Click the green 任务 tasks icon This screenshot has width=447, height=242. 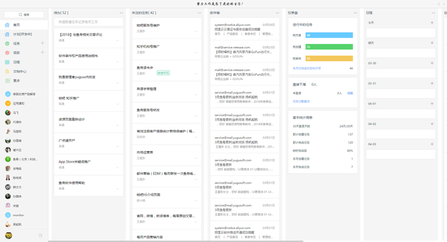[7, 43]
